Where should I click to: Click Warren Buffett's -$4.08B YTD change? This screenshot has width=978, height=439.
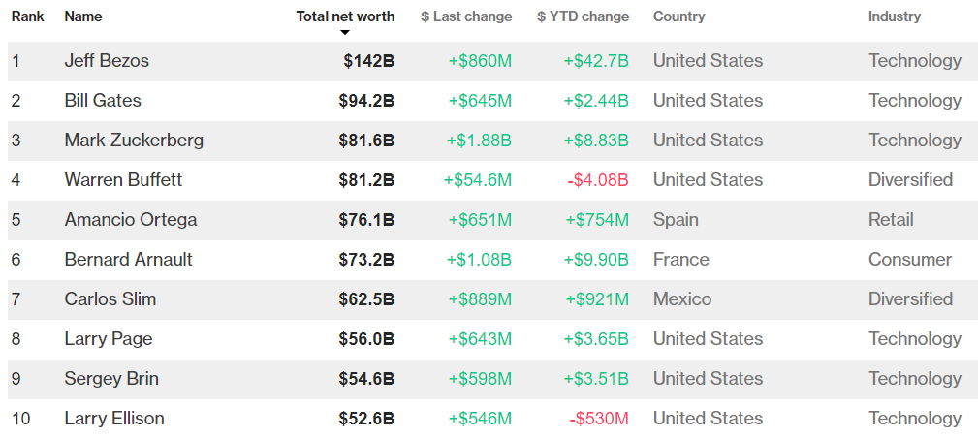(x=598, y=180)
